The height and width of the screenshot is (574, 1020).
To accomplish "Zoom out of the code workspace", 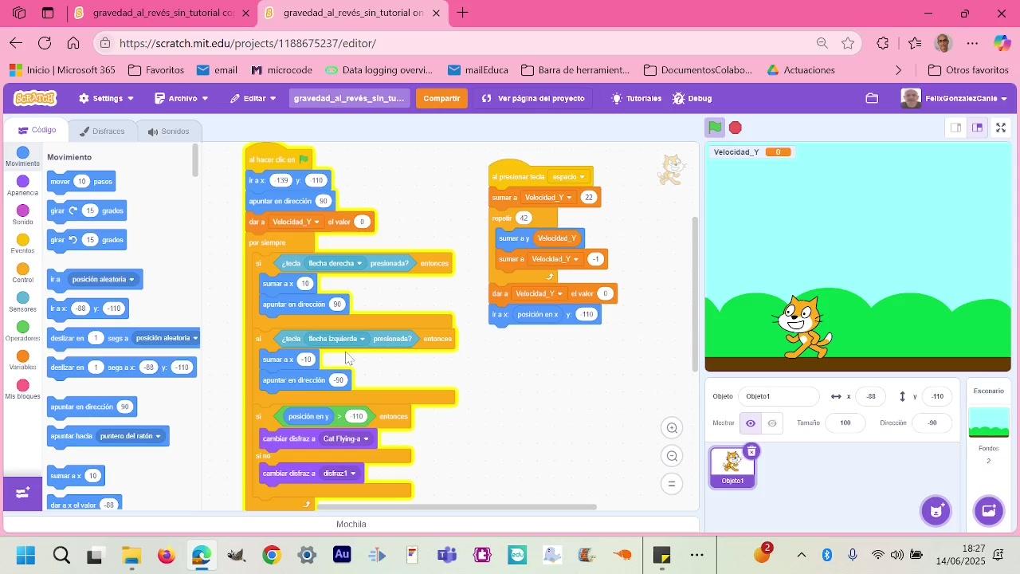I will pyautogui.click(x=673, y=456).
